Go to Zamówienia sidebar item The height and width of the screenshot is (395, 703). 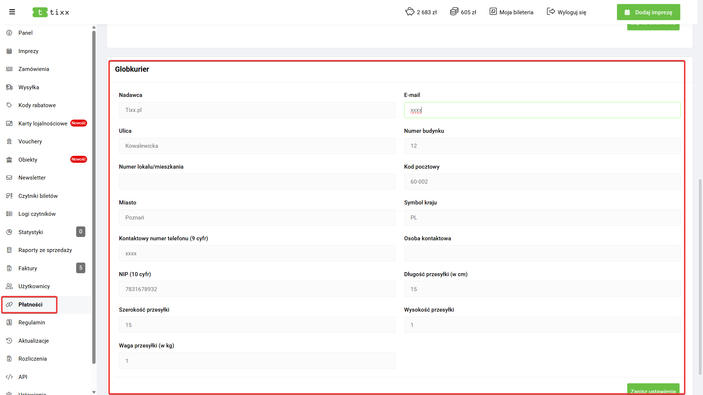tap(34, 69)
